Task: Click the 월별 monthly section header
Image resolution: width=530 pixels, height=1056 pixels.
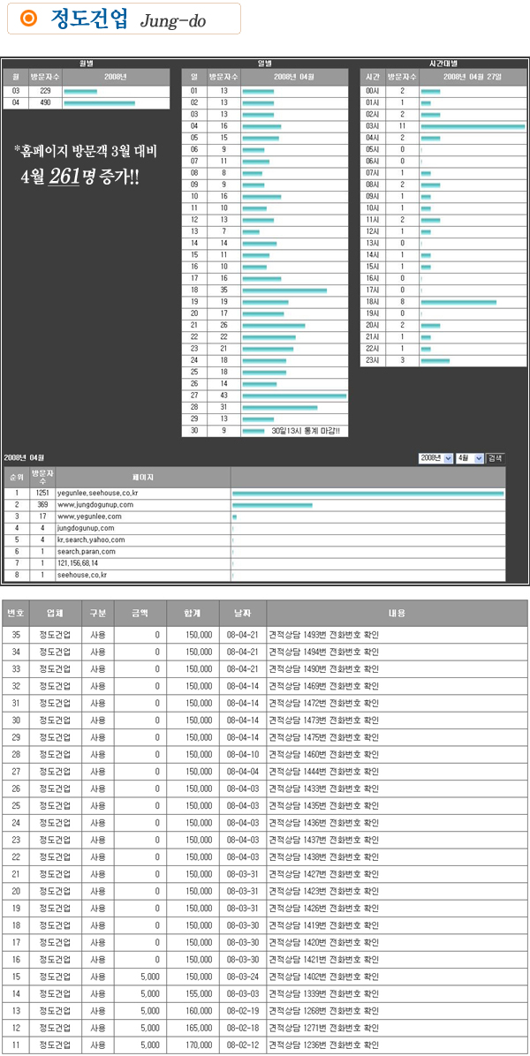Action: tap(87, 64)
